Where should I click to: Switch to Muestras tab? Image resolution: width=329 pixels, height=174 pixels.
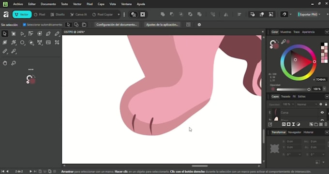pos(286,32)
